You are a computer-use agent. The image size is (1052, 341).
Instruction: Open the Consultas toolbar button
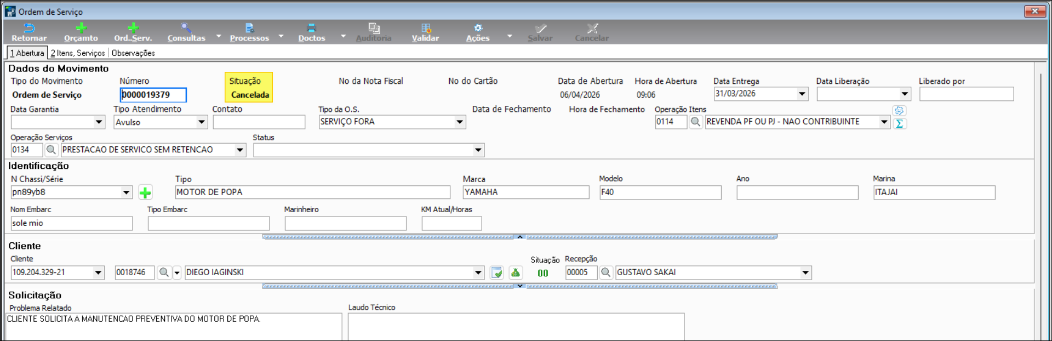pyautogui.click(x=186, y=32)
